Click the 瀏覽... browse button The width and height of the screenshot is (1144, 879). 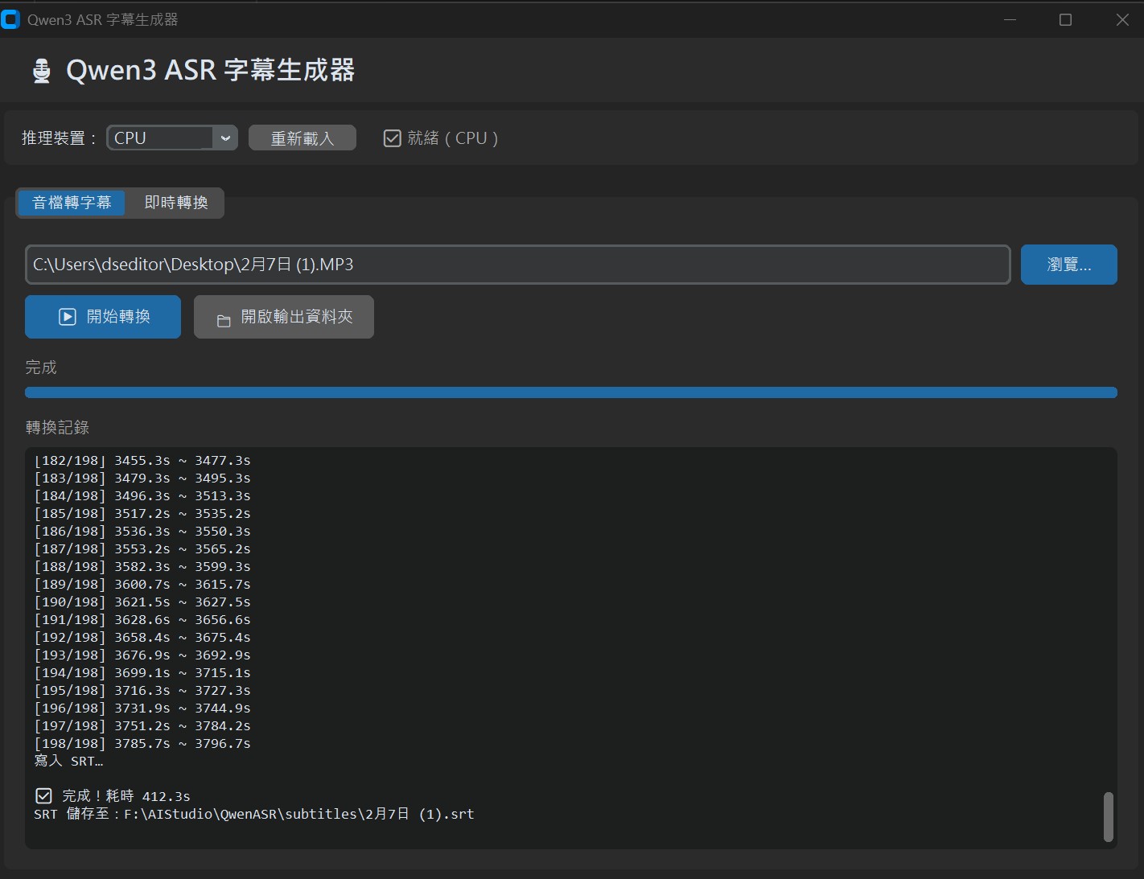coord(1069,265)
